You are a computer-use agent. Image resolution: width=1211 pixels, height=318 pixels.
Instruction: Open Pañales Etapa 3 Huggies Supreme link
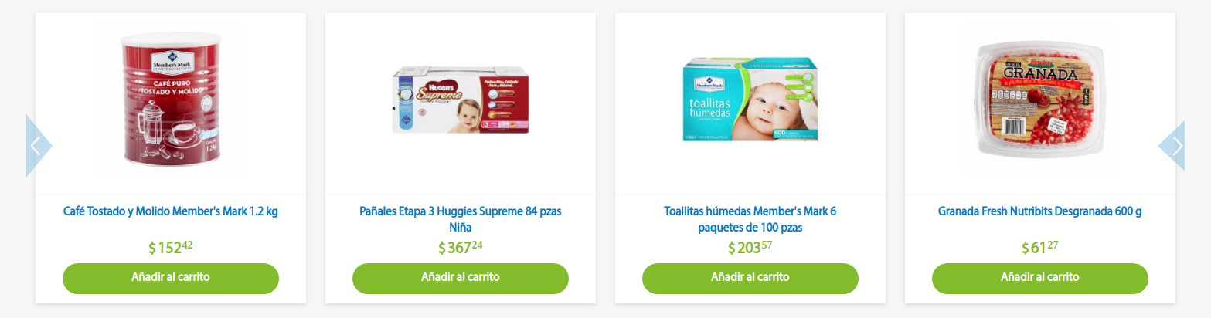click(461, 219)
